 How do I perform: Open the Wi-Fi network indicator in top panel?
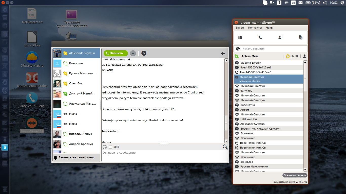click(286, 3)
